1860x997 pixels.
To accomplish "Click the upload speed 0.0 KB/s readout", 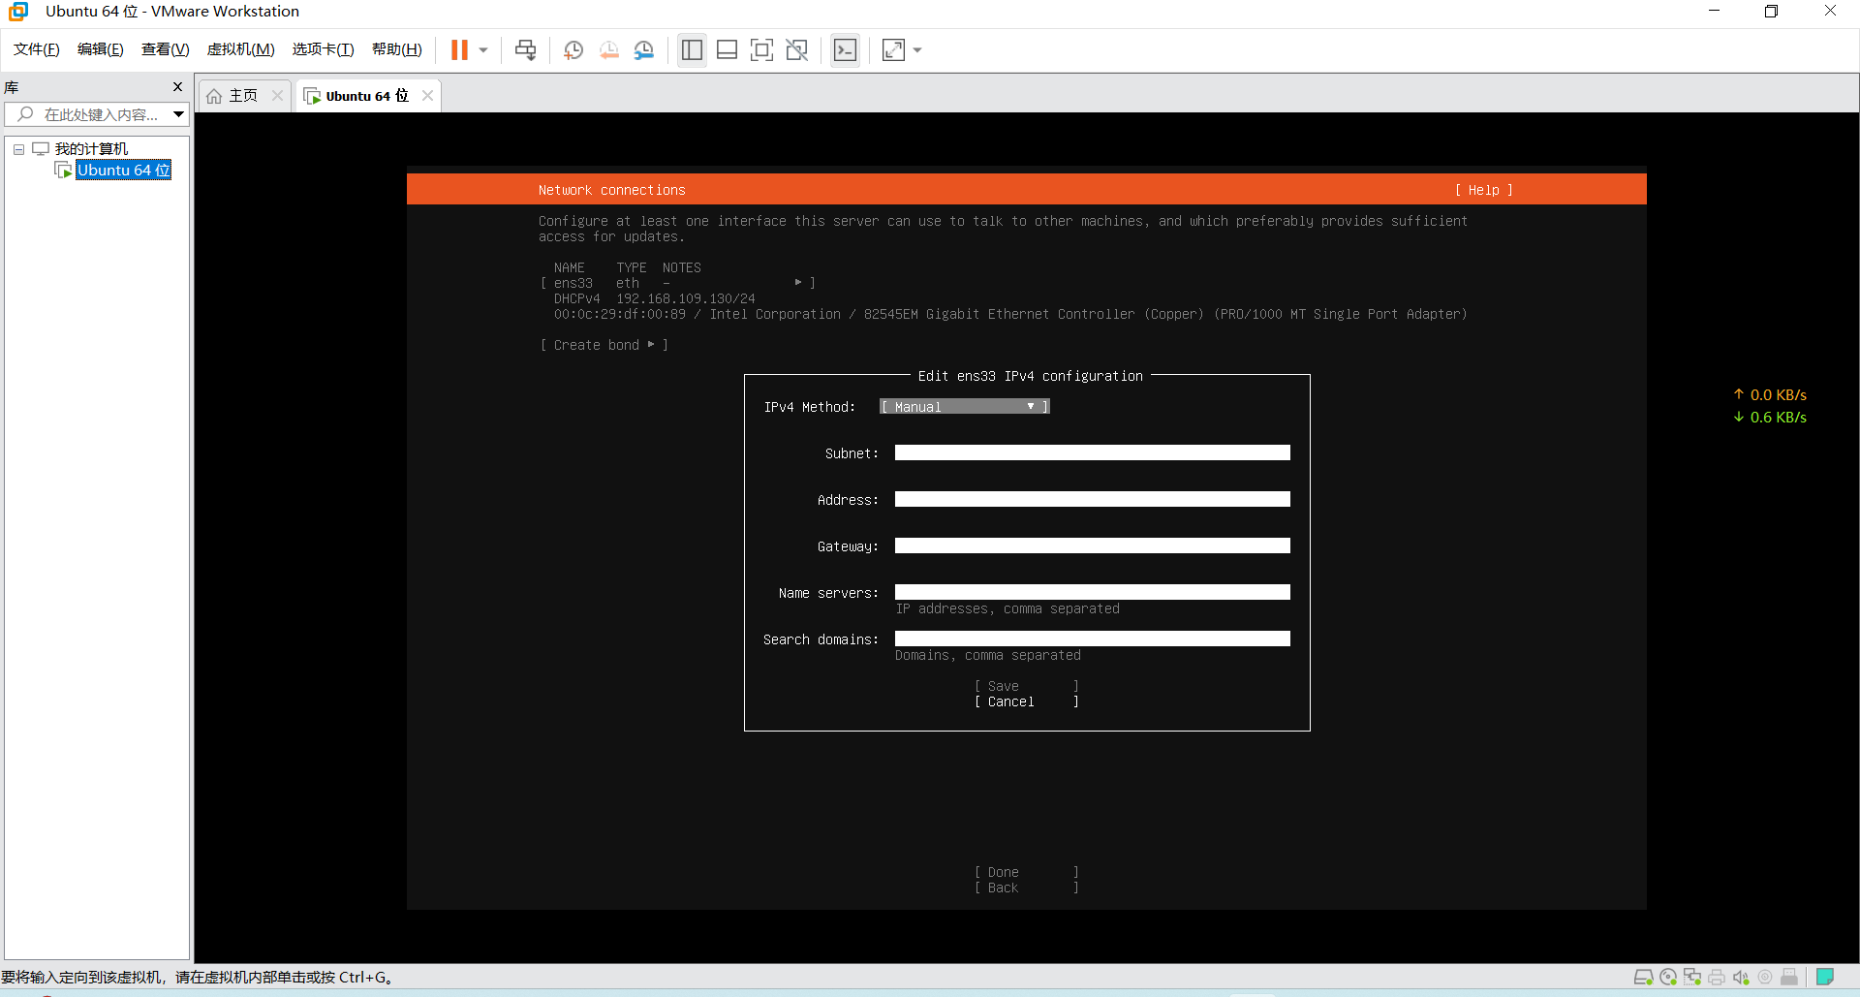I will 1770,395.
